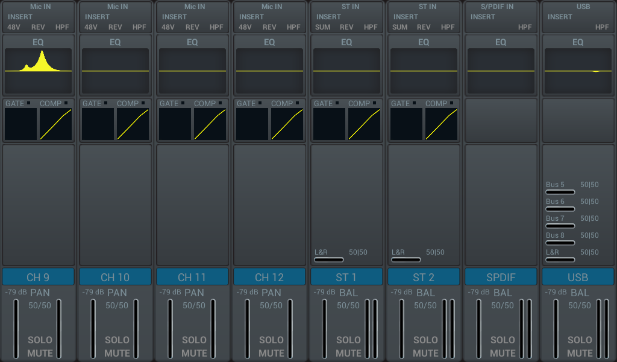Open the SPDIF channel EQ graph
Screen dimensions: 617x362
click(501, 71)
